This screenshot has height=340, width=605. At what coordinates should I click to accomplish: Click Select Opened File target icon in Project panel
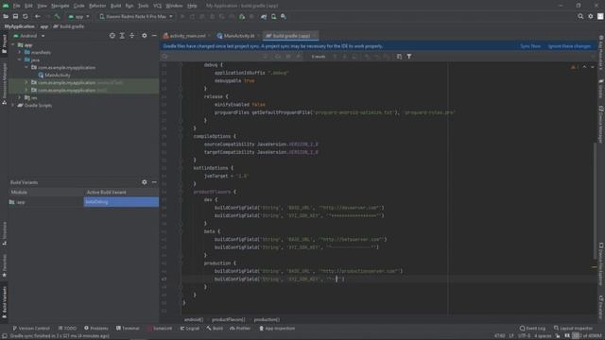pos(112,36)
